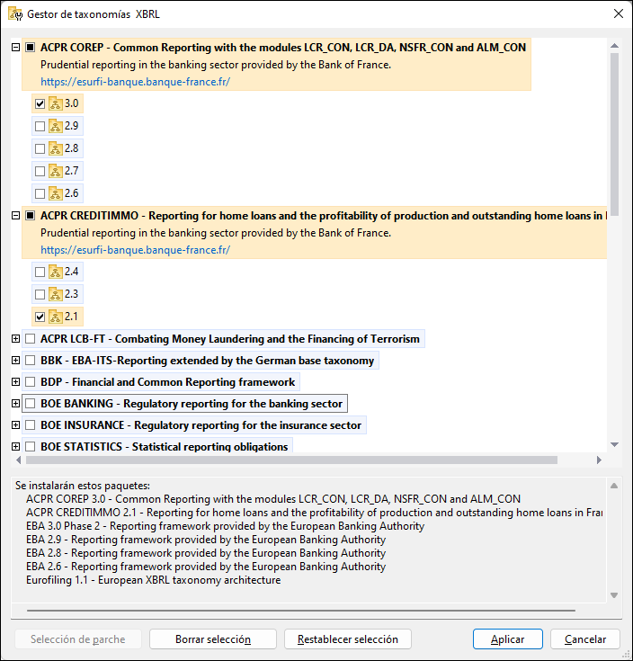Check ACPR COREP version 2.9
The height and width of the screenshot is (661, 633).
pos(40,126)
